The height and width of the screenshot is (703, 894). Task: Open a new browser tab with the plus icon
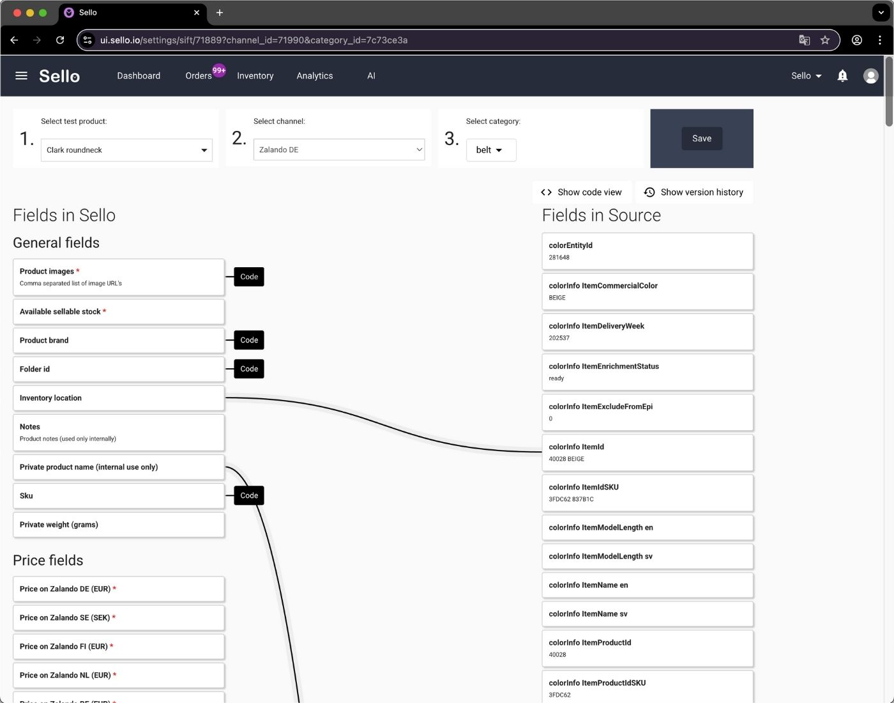220,13
